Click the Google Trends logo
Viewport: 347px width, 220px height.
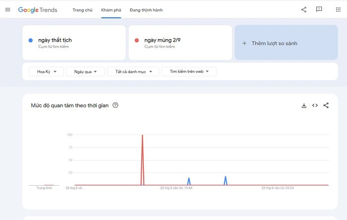point(38,10)
